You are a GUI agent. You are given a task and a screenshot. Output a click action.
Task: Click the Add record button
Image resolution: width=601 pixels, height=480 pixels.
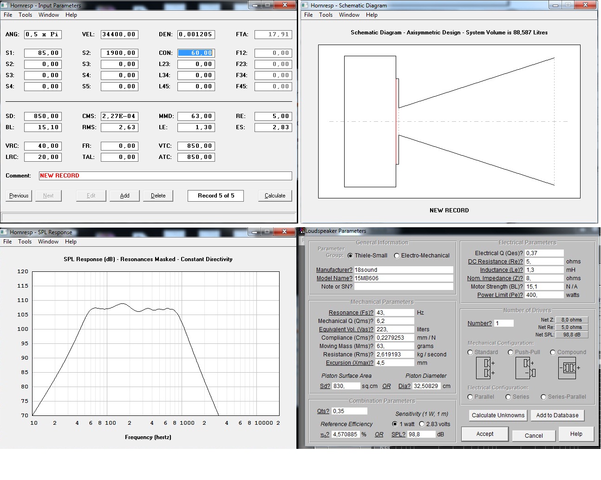pyautogui.click(x=125, y=196)
